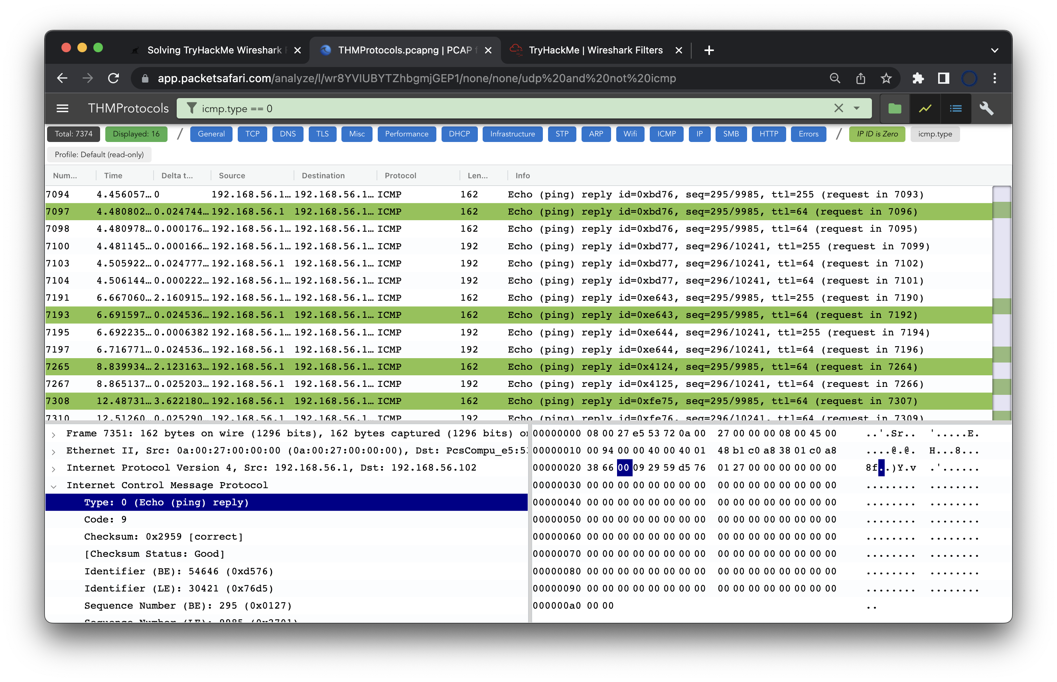Viewport: 1057px width, 682px height.
Task: Click the green folder icon
Action: (895, 108)
